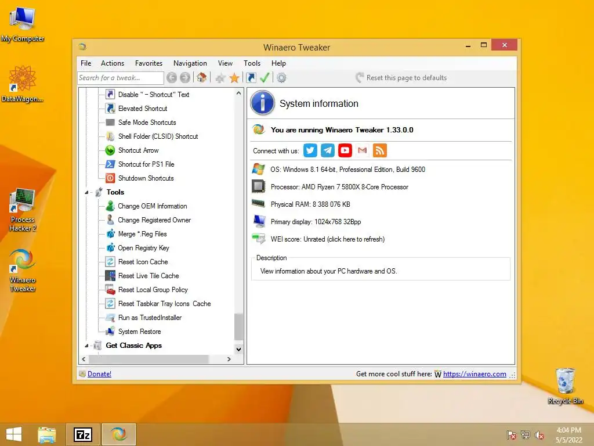Click the horizontal scrollbar left arrow
594x446 pixels.
click(84, 359)
